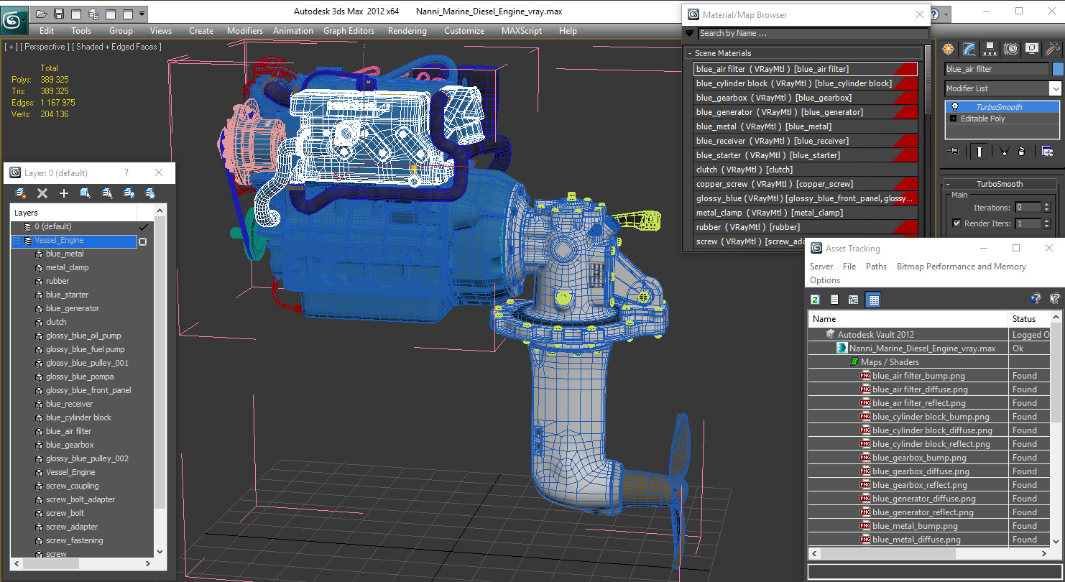Click the blue_air filter object name field
The image size is (1065, 582).
[997, 69]
